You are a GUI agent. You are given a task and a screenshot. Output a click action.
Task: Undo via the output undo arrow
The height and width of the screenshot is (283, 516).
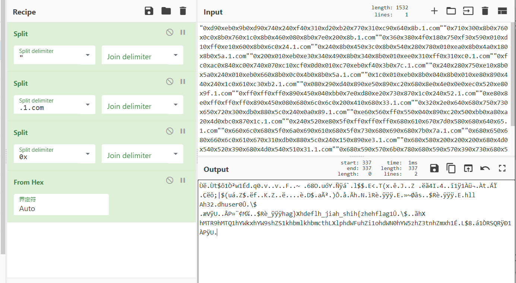pos(485,168)
